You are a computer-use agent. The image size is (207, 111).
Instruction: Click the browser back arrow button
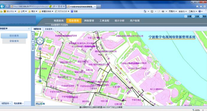click(2, 6)
